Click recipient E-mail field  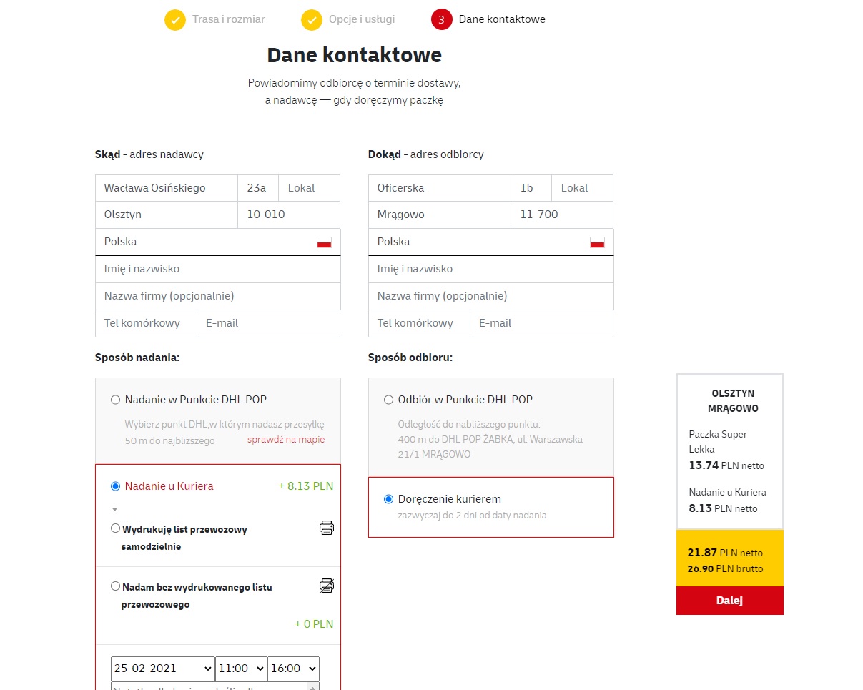click(x=542, y=323)
